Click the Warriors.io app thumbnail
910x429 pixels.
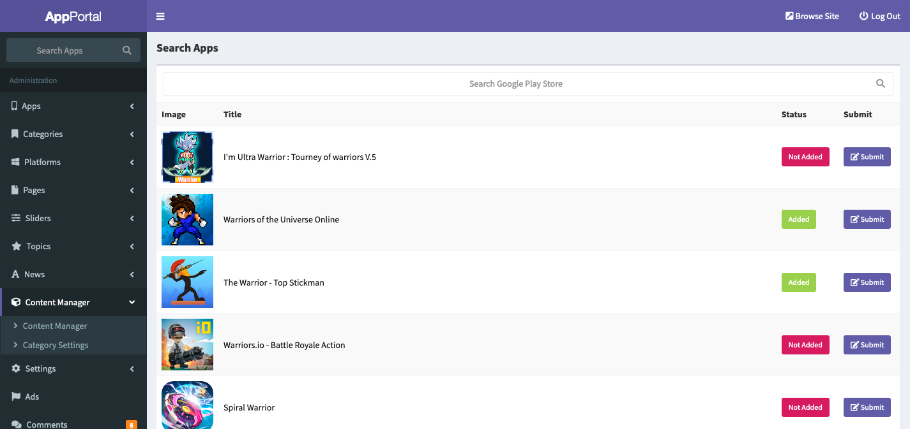187,345
